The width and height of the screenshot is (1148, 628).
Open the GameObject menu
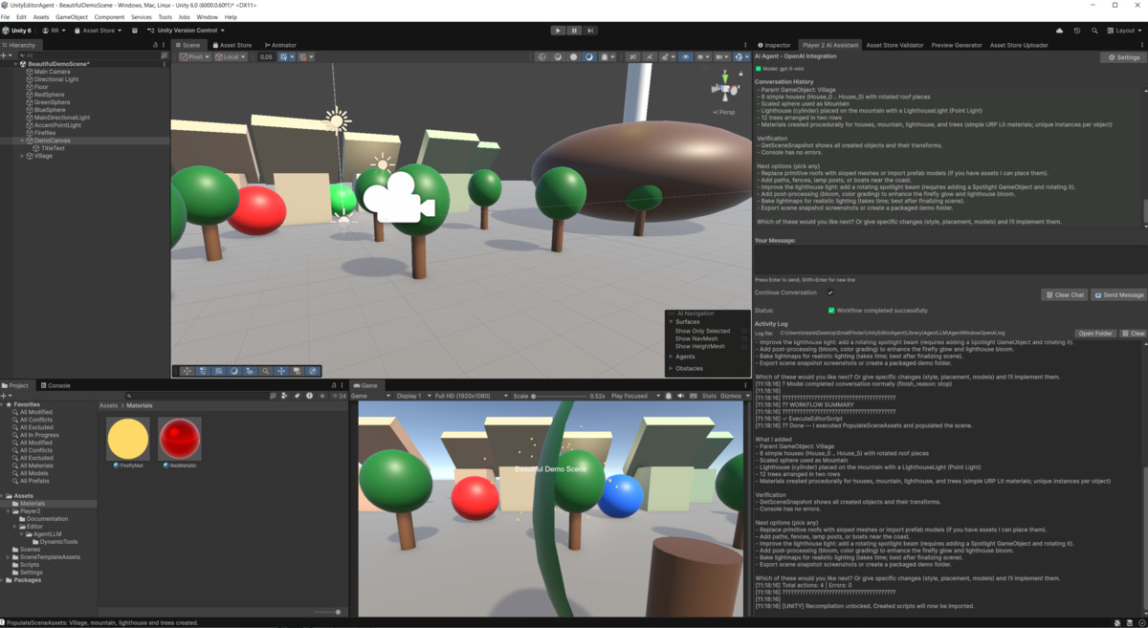tap(72, 17)
